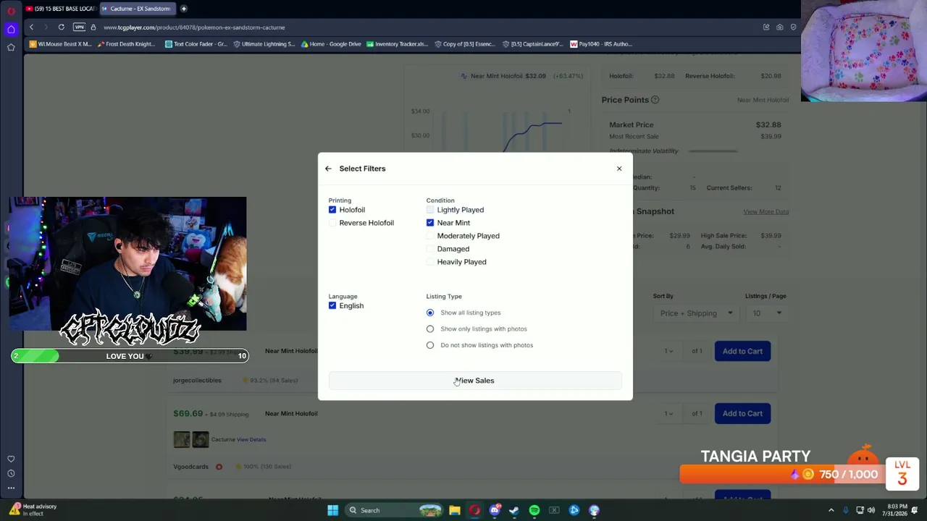The width and height of the screenshot is (927, 521).
Task: Open the Copy of [0.5] Essence bookmark
Action: [464, 44]
